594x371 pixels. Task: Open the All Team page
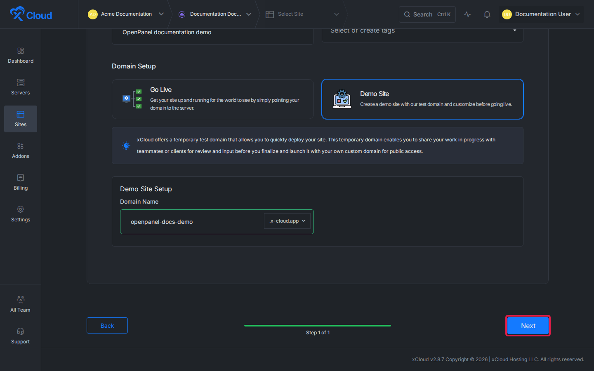(21, 305)
